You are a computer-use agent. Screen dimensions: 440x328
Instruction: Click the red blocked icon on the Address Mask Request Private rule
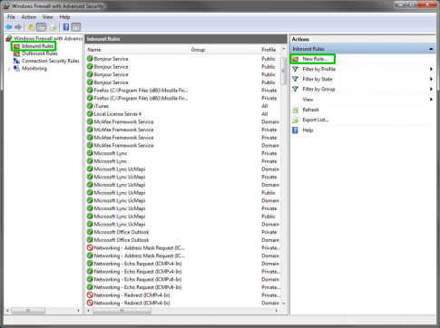(x=90, y=247)
